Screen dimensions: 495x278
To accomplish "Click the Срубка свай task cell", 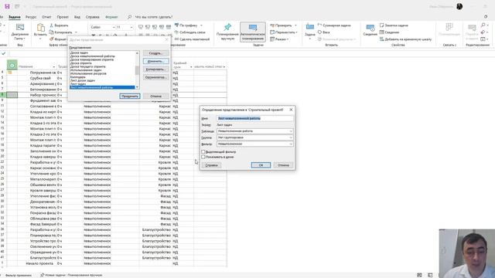I will click(40, 78).
